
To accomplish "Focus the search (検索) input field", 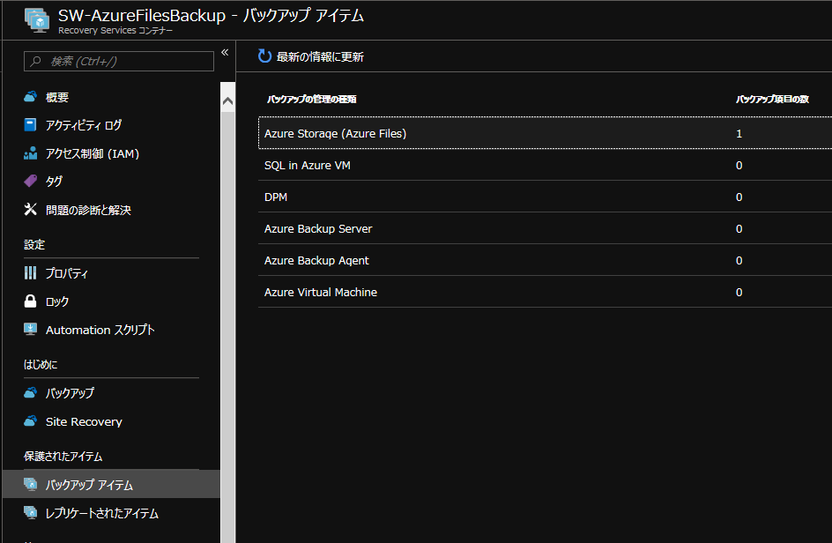I will 123,61.
